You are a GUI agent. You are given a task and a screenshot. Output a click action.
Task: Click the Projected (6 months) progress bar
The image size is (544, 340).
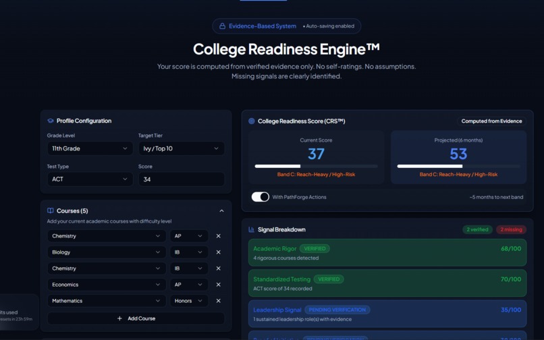pos(458,166)
